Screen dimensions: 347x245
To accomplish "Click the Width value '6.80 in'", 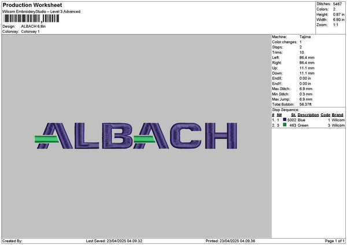I will 338,20.
